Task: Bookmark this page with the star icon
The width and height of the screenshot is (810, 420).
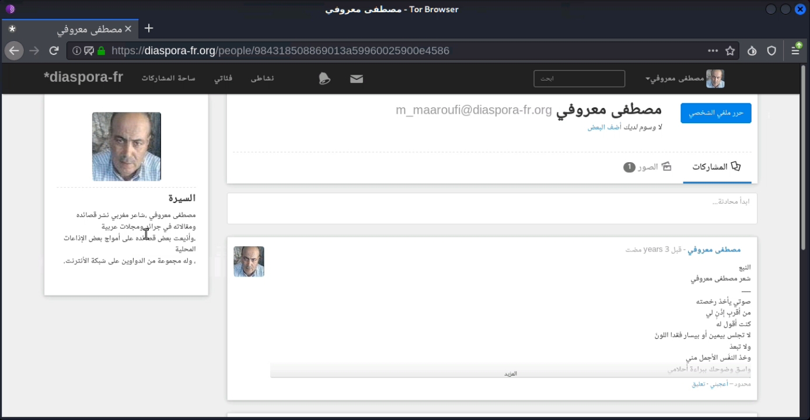Action: (x=730, y=51)
